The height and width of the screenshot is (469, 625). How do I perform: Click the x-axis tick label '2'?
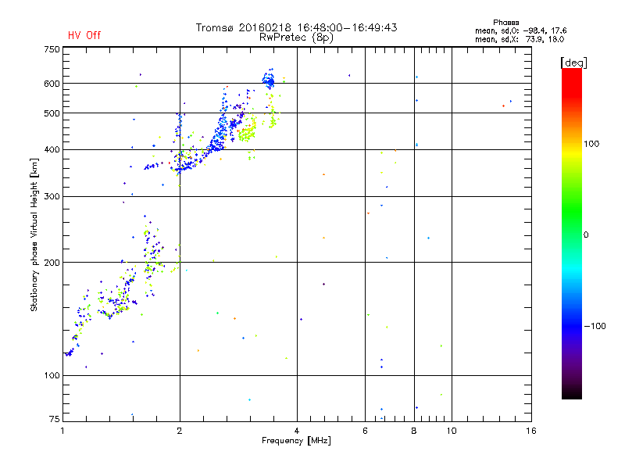[x=180, y=431]
